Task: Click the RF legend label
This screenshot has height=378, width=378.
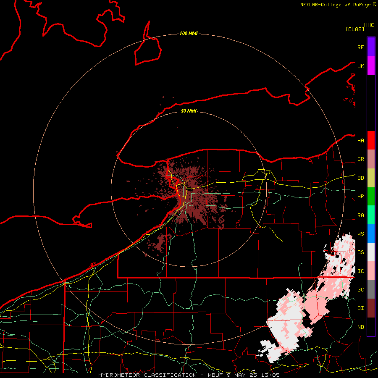Action: (x=360, y=47)
